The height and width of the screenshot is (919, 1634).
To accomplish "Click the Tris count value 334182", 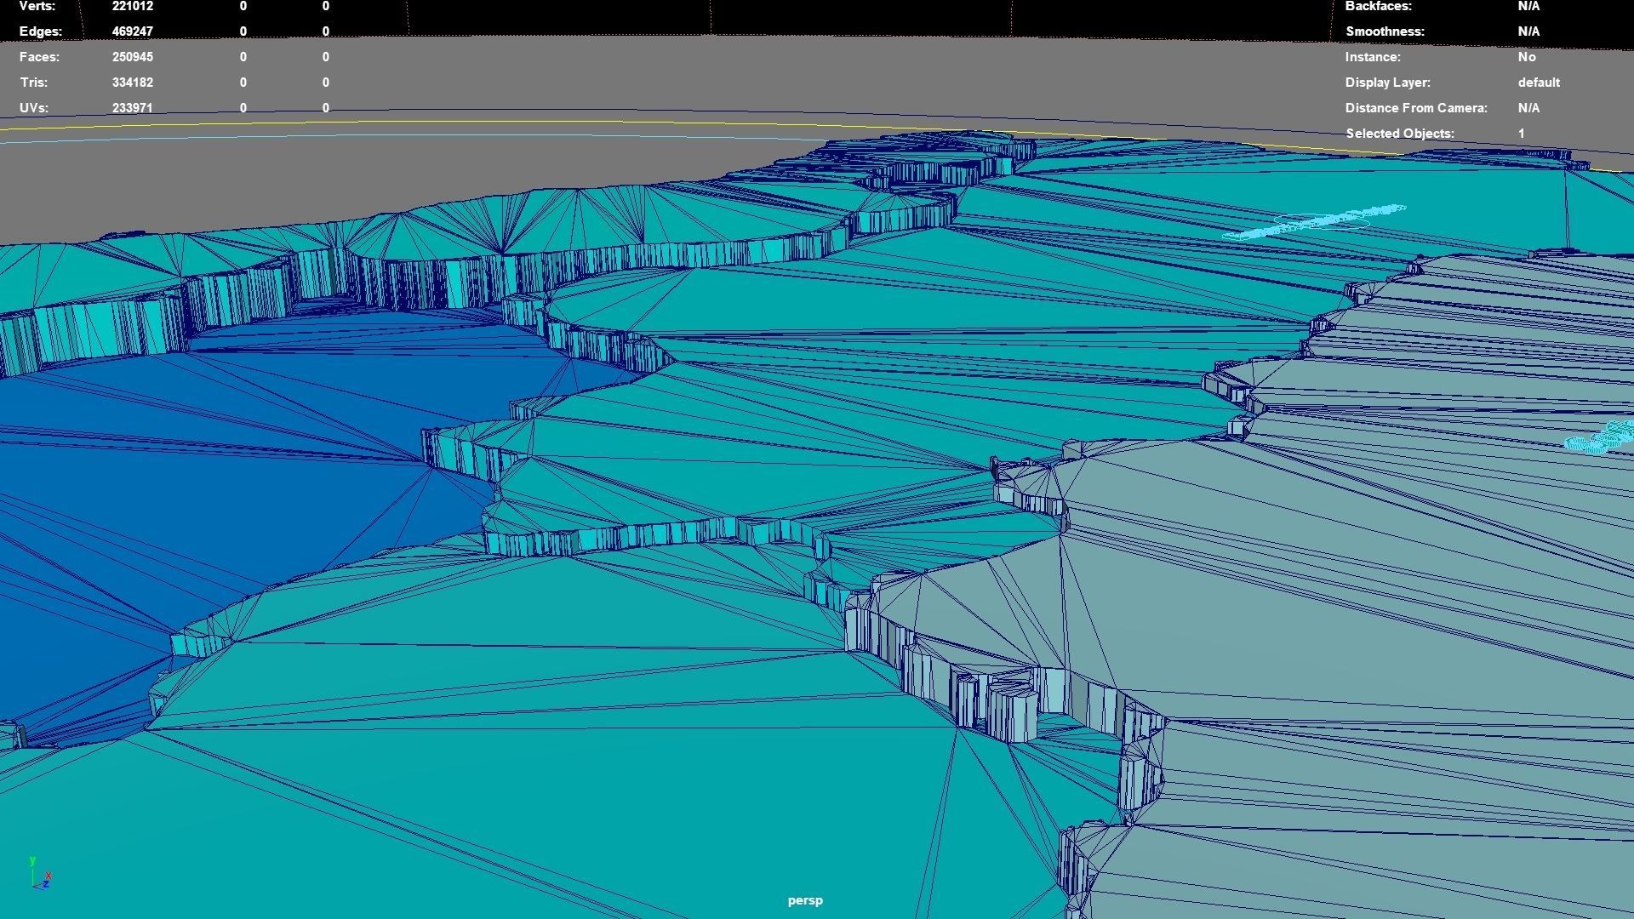I will pyautogui.click(x=133, y=83).
